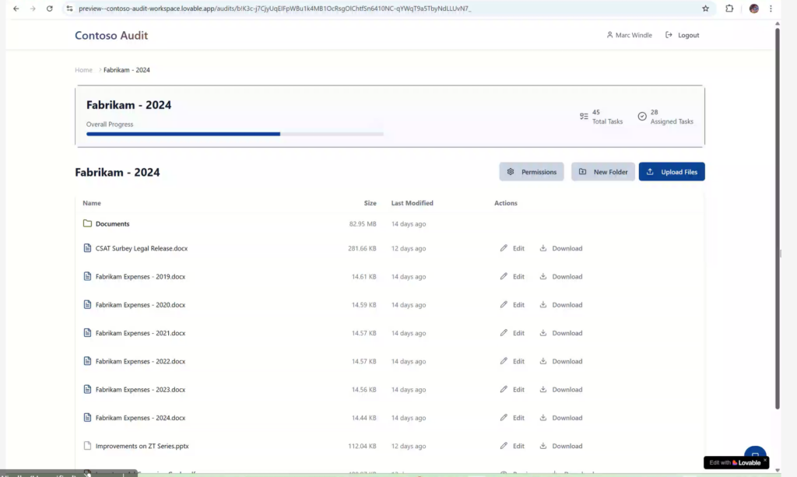
Task: Click the address bar URL
Action: 275,9
